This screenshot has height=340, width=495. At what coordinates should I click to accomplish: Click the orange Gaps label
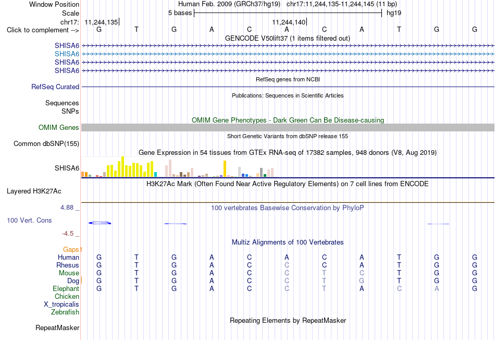[71, 249]
